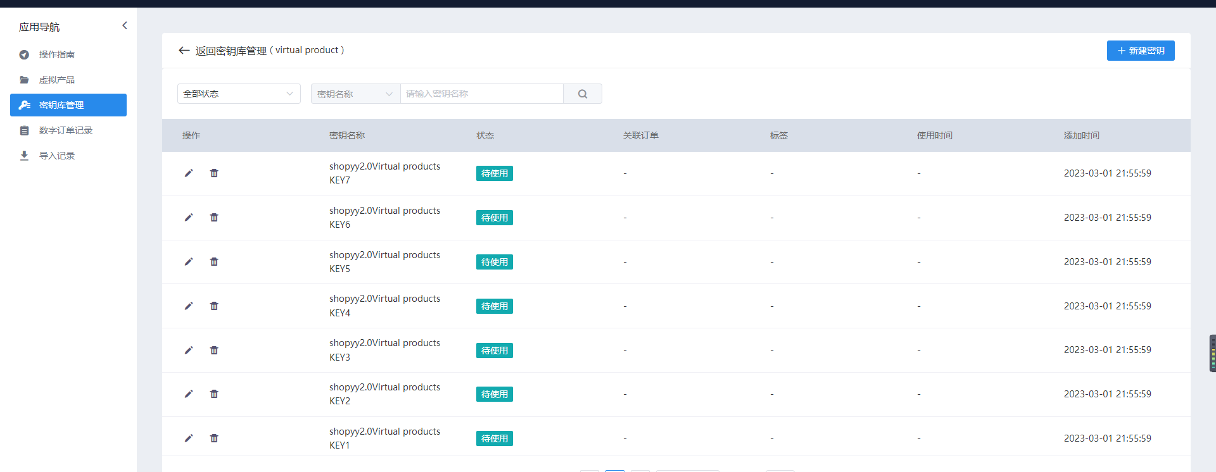Delete the KEY6 key using trash icon
This screenshot has height=472, width=1216.
coord(214,218)
